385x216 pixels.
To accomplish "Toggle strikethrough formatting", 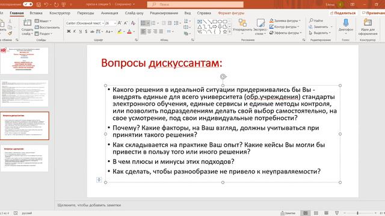I will point(92,31).
